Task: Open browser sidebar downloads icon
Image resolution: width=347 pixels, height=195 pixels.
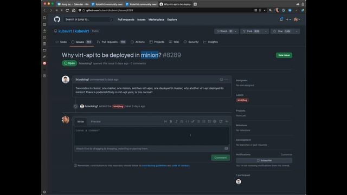Action: (x=44, y=31)
